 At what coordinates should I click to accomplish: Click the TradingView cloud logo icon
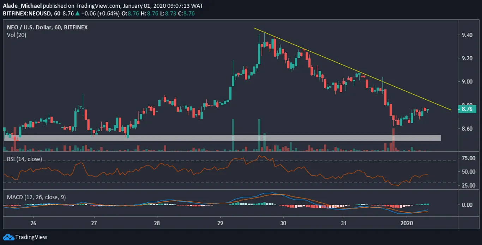pos(8,237)
